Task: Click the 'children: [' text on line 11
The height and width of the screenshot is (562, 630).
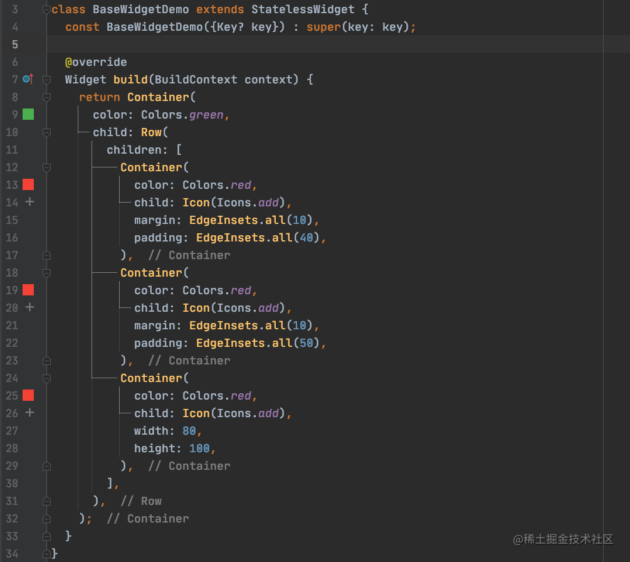Action: [x=144, y=150]
